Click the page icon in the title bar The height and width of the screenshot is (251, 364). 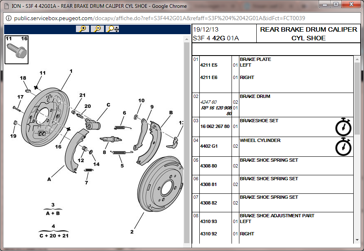(7, 6)
